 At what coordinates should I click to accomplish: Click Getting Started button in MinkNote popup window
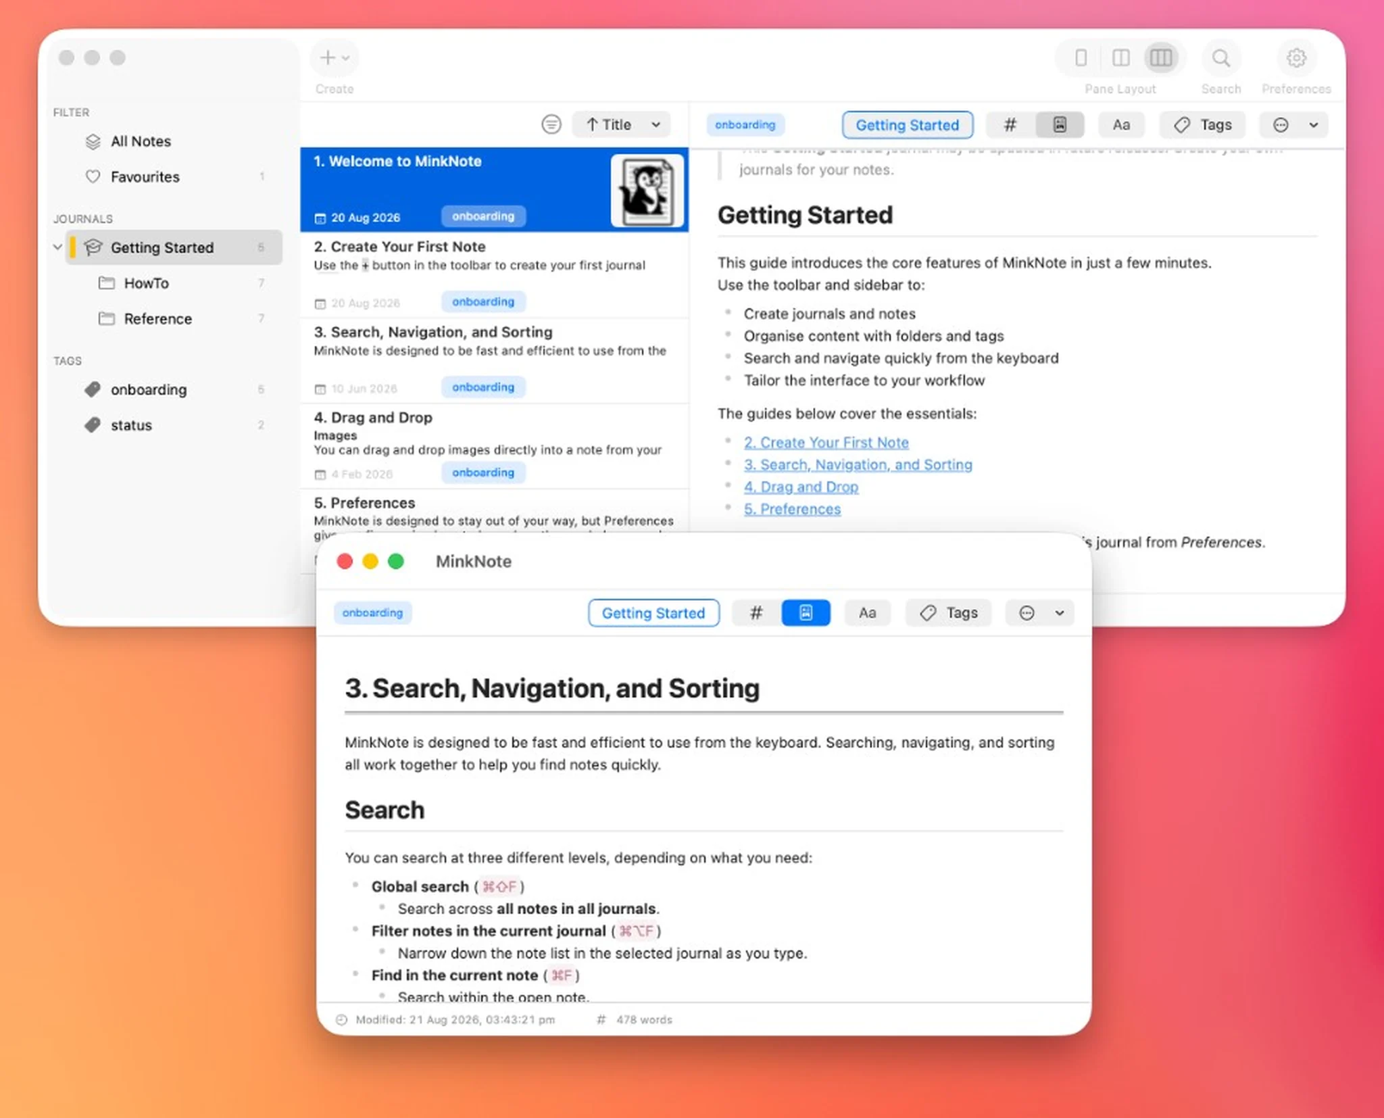point(653,613)
